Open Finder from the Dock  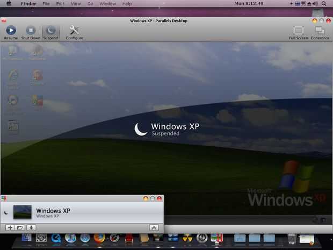(27, 238)
